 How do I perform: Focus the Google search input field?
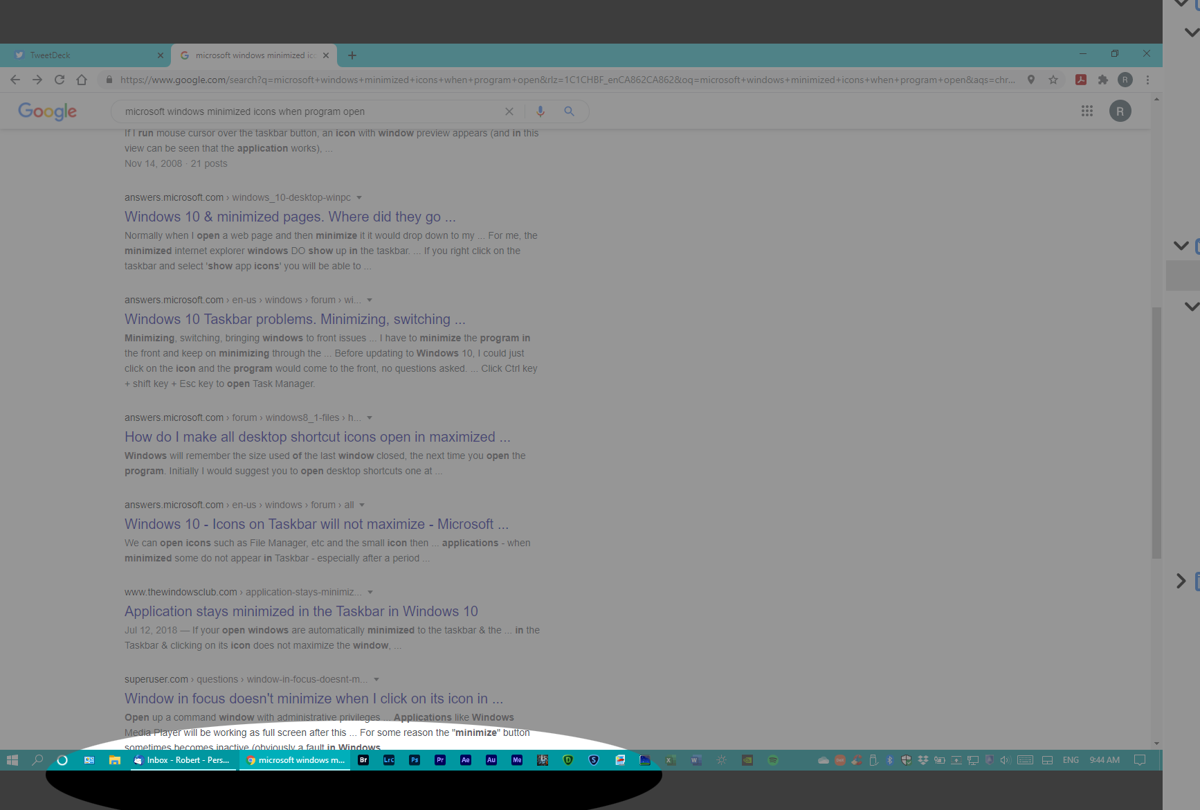click(x=311, y=111)
